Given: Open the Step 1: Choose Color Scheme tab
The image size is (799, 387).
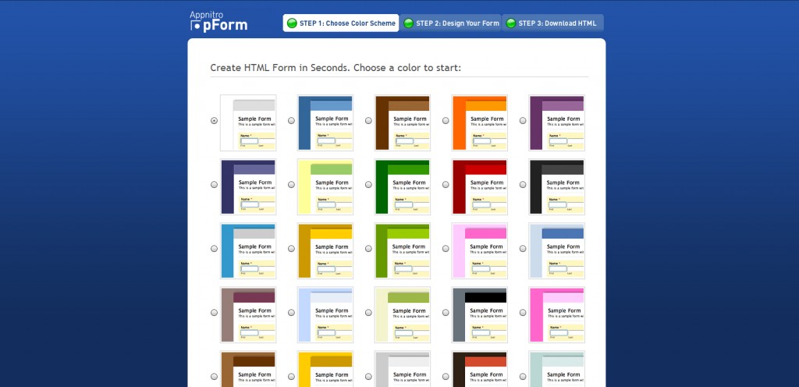Looking at the screenshot, I should (341, 23).
